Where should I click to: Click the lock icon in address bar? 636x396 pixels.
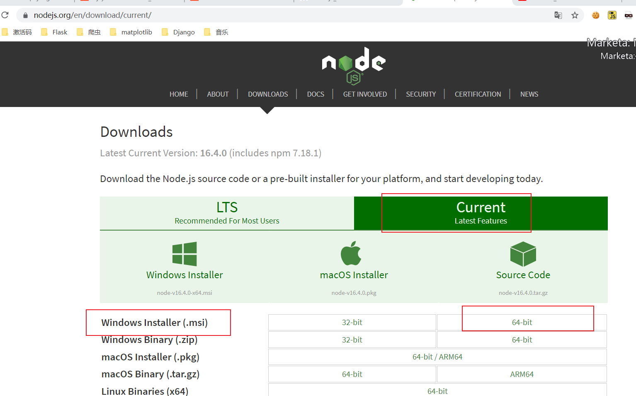click(26, 15)
